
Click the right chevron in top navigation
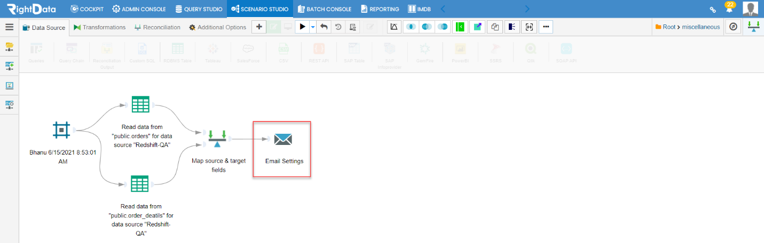527,9
